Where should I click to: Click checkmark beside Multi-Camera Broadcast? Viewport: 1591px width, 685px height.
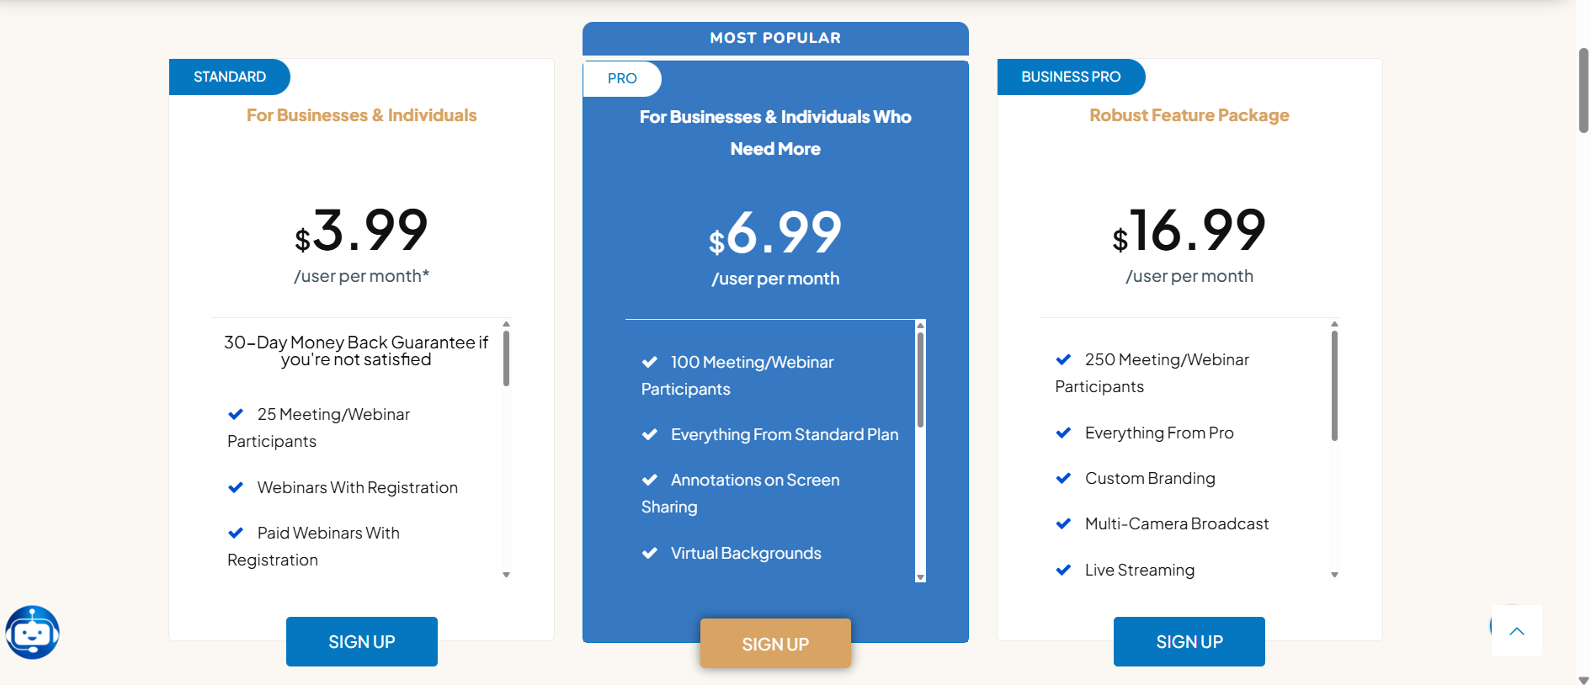[1063, 523]
